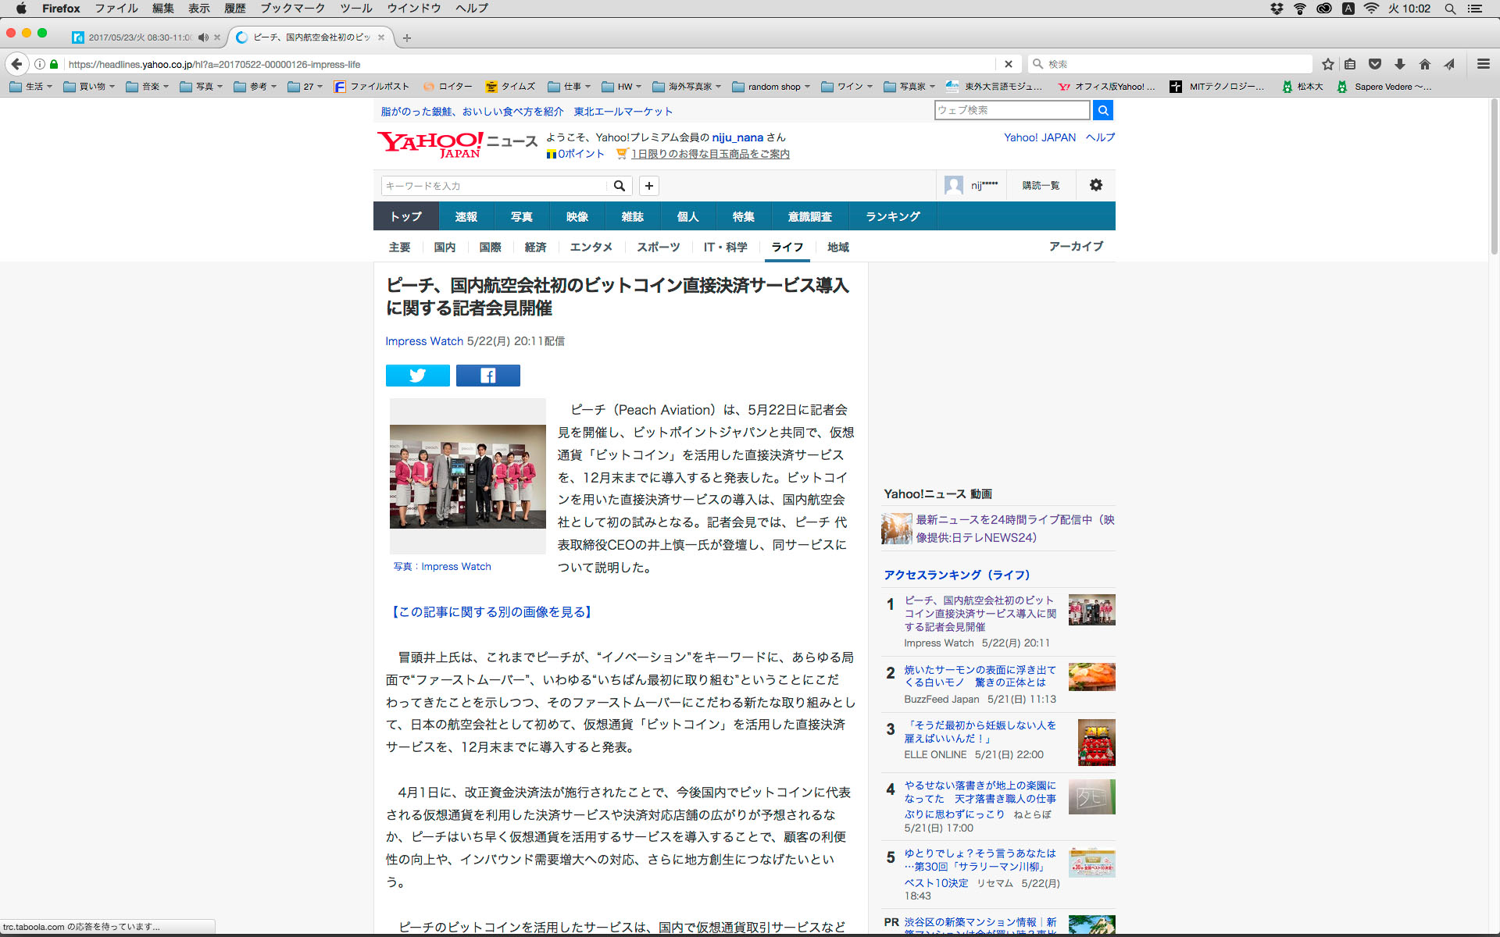Image resolution: width=1500 pixels, height=937 pixels.
Task: Expand the 海外写真家 bookmarks folder
Action: (686, 87)
